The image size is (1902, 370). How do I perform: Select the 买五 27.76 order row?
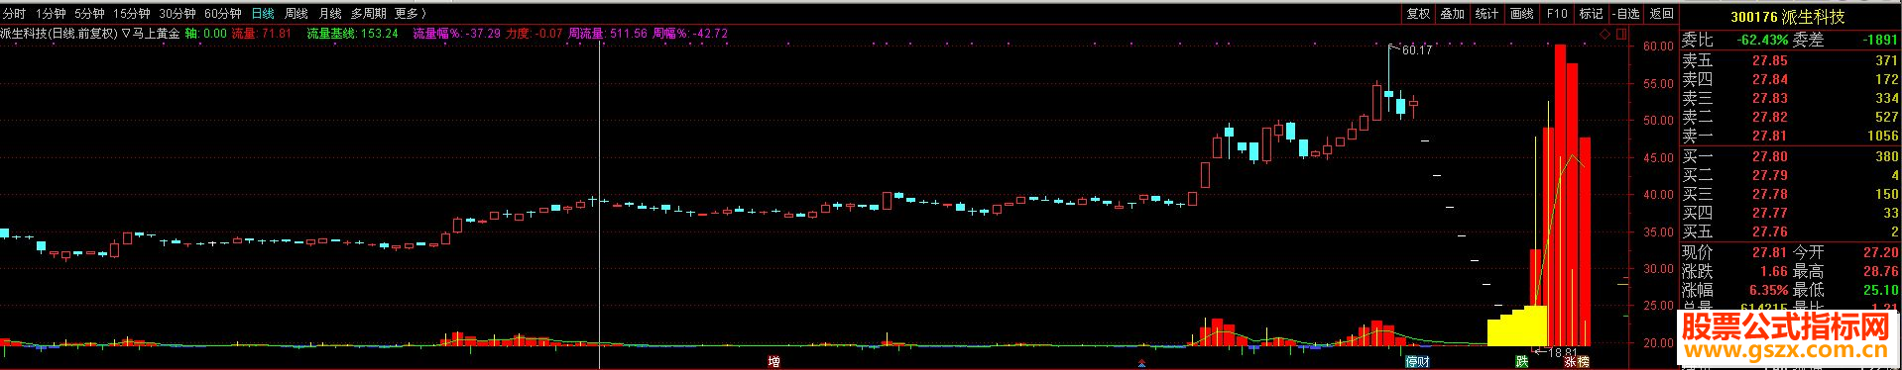[1790, 231]
